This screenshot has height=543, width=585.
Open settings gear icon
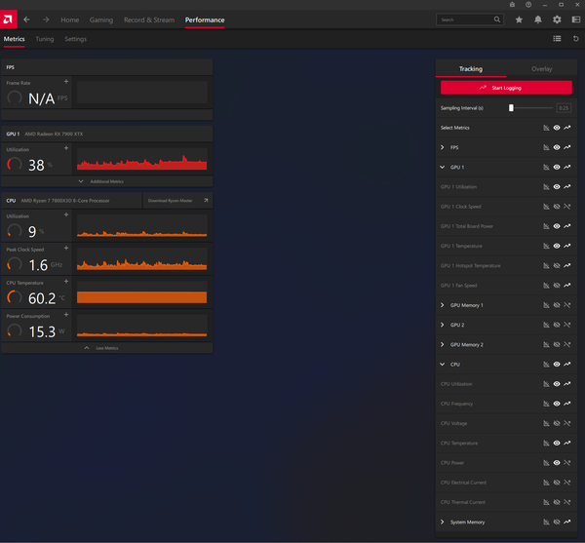coord(557,19)
